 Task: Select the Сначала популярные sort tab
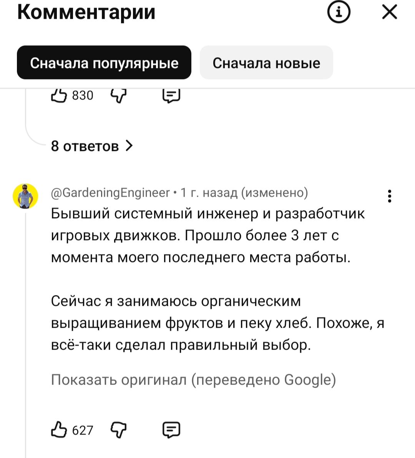(x=104, y=63)
